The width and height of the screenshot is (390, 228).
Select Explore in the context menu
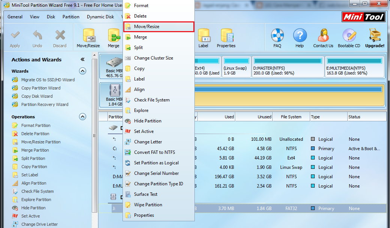(159, 110)
